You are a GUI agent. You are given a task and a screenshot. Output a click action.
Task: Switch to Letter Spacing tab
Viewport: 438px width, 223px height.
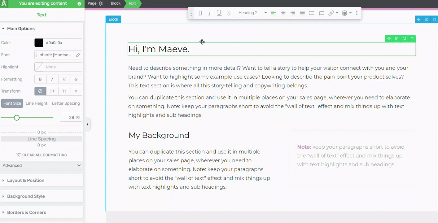point(66,103)
